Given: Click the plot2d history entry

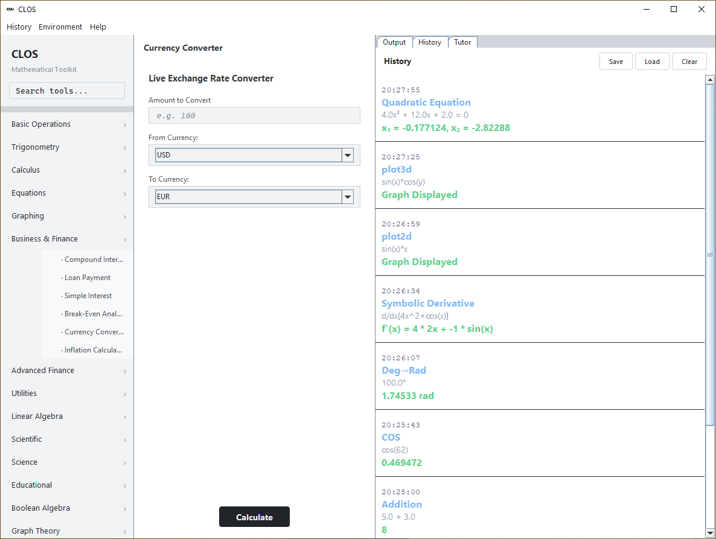Looking at the screenshot, I should (x=540, y=243).
